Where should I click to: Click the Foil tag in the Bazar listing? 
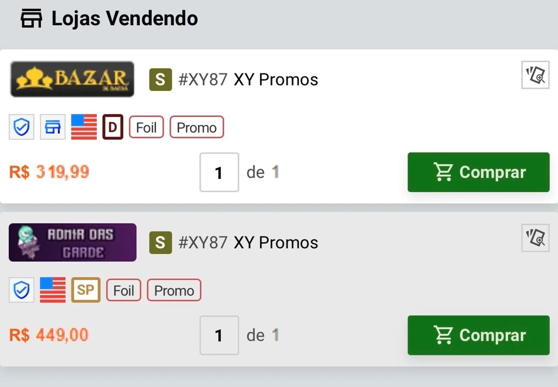(x=146, y=127)
